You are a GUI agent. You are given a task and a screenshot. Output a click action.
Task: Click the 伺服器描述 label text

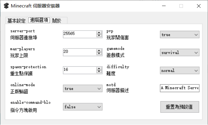click(118, 90)
